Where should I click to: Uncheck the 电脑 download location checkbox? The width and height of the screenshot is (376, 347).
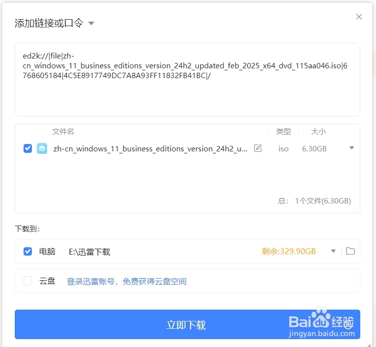point(28,252)
